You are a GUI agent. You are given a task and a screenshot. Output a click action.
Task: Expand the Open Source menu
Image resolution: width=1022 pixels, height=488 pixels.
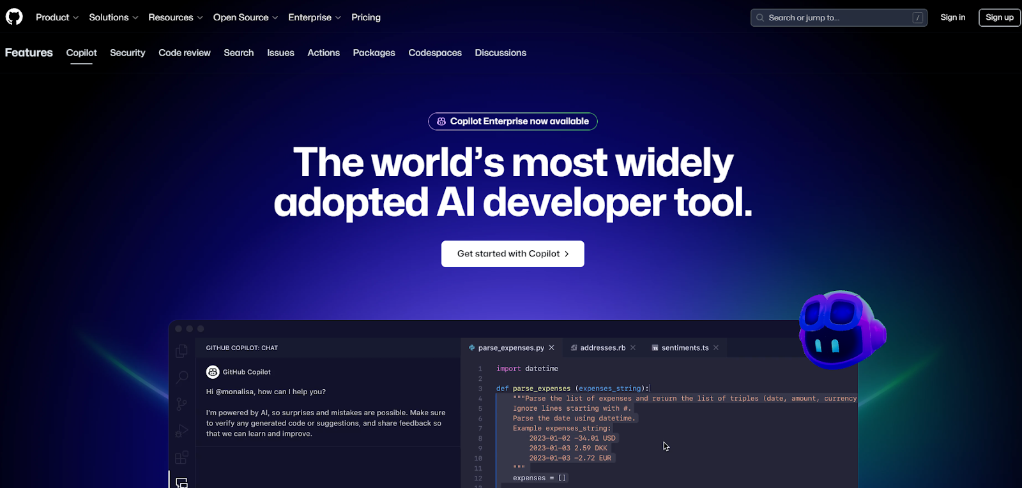click(x=245, y=17)
